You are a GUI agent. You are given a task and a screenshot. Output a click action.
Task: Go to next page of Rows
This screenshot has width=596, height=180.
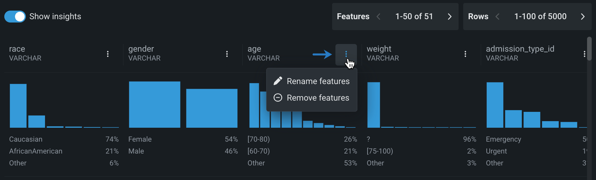point(583,17)
